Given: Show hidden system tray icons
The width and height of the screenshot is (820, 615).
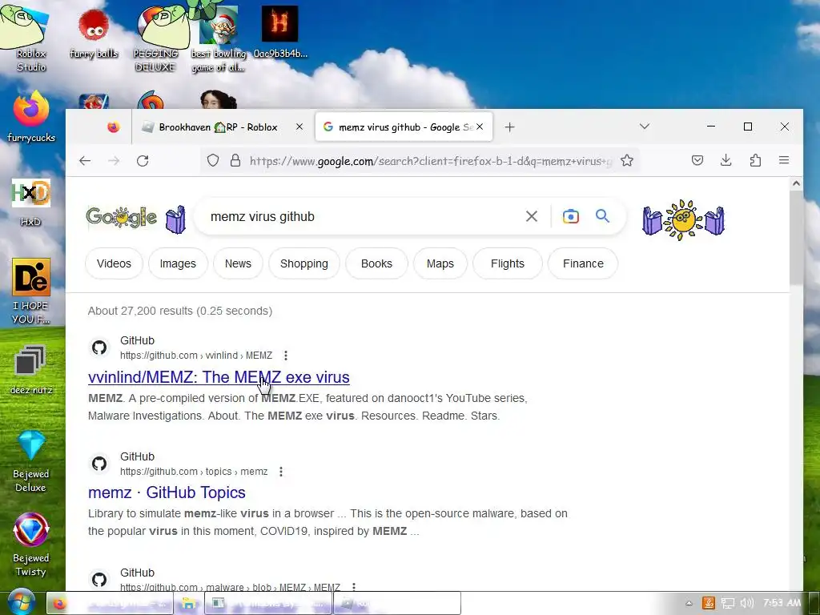Looking at the screenshot, I should coord(689,604).
